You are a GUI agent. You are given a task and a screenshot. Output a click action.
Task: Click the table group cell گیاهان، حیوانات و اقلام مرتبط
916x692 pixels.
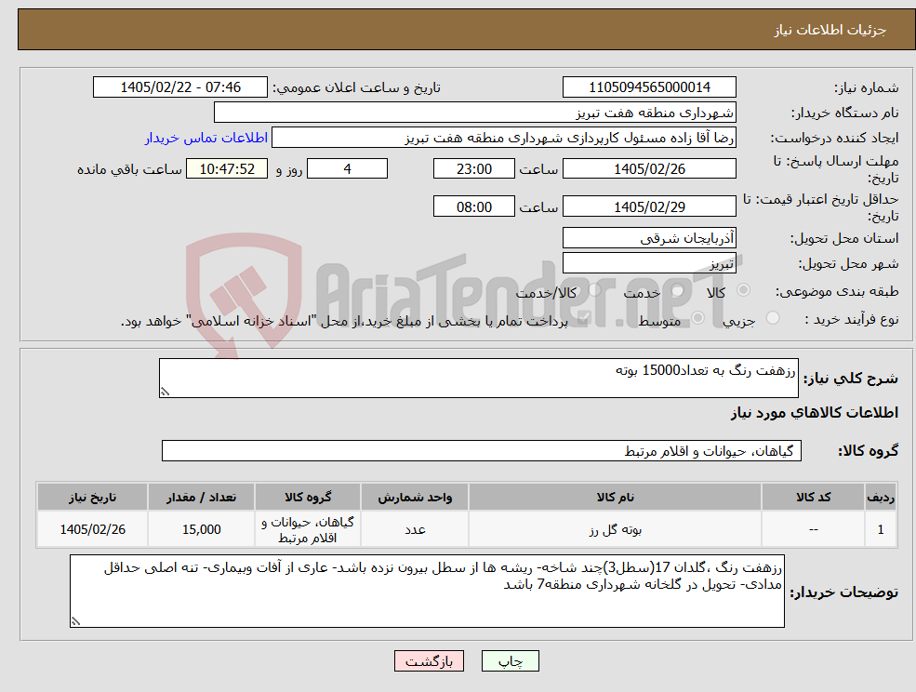(307, 529)
